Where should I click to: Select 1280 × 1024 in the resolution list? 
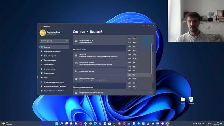139,79
